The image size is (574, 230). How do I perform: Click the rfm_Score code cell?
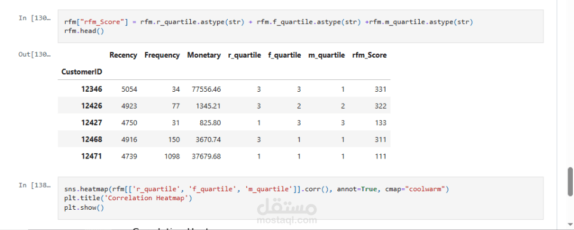pyautogui.click(x=301, y=26)
